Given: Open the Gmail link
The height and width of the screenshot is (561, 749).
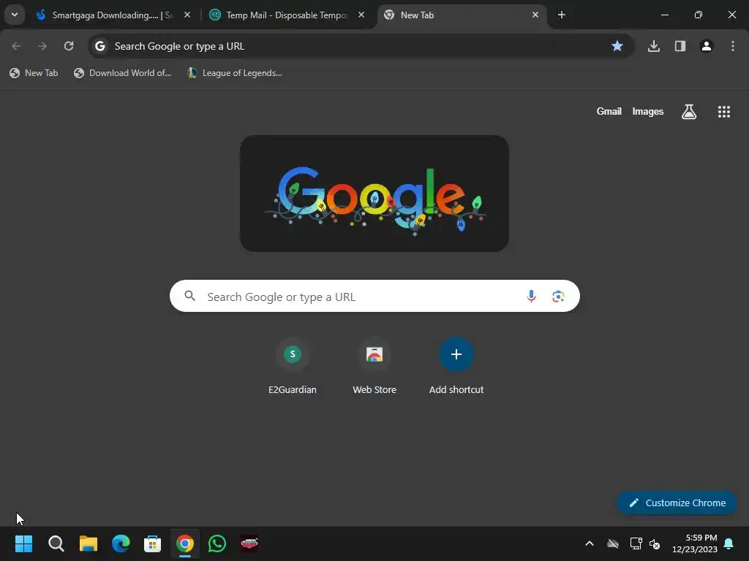Looking at the screenshot, I should point(609,111).
